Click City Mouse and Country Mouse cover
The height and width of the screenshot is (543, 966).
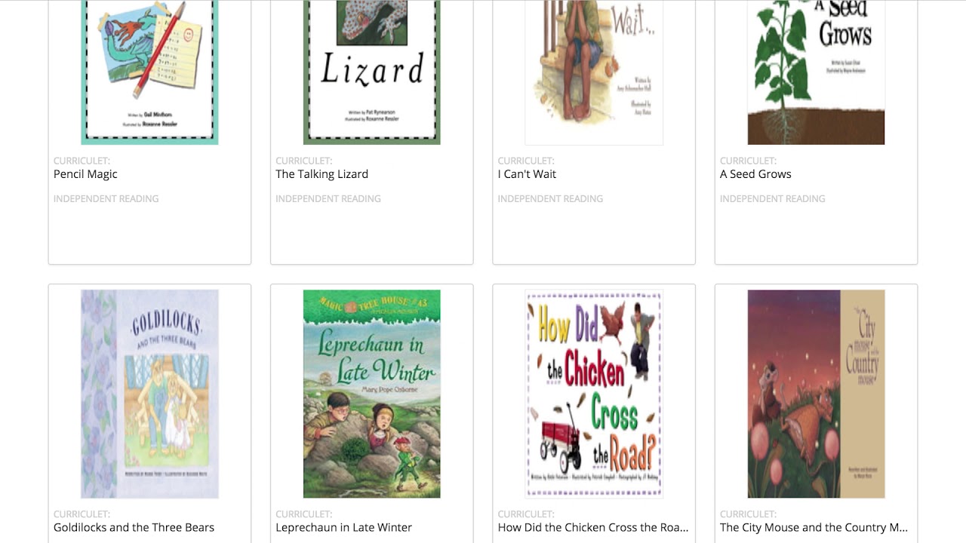pyautogui.click(x=816, y=394)
